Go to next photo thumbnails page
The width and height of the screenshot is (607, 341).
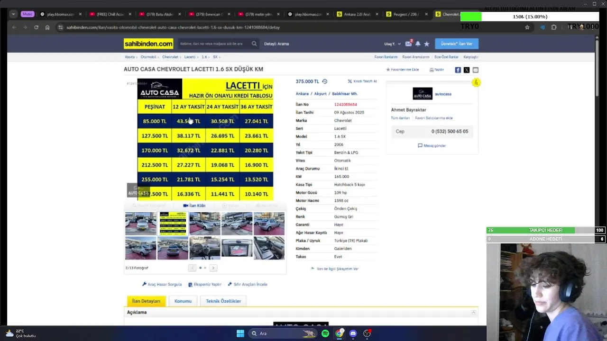point(213,268)
